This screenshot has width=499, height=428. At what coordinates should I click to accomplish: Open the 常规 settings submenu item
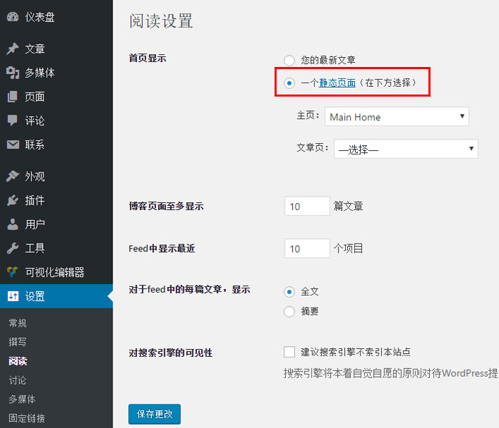tap(18, 323)
